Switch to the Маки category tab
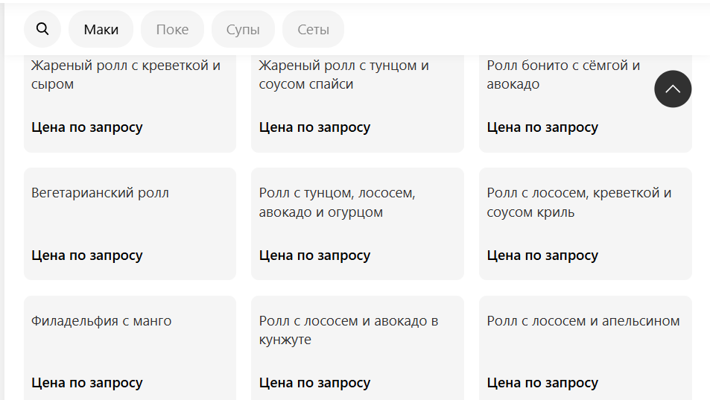The width and height of the screenshot is (710, 400). (x=101, y=30)
